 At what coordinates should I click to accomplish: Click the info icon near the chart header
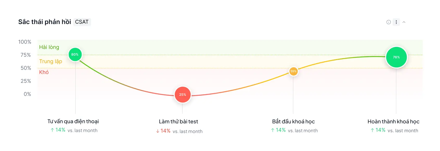pyautogui.click(x=389, y=22)
